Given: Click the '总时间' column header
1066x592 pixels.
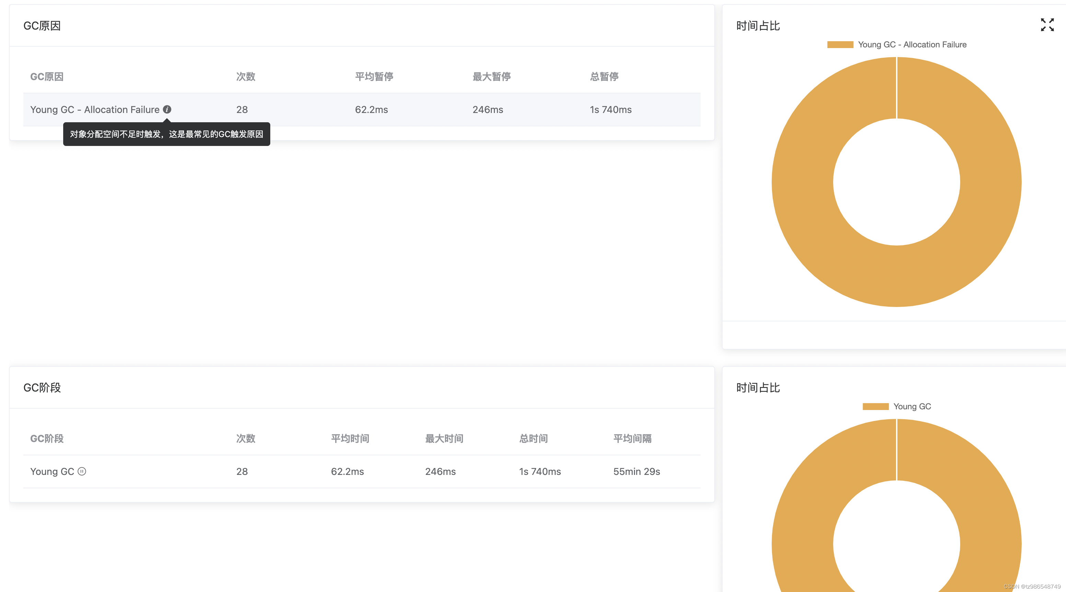Looking at the screenshot, I should point(533,439).
